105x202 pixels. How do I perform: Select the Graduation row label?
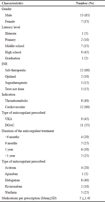pyautogui.click(x=12, y=58)
